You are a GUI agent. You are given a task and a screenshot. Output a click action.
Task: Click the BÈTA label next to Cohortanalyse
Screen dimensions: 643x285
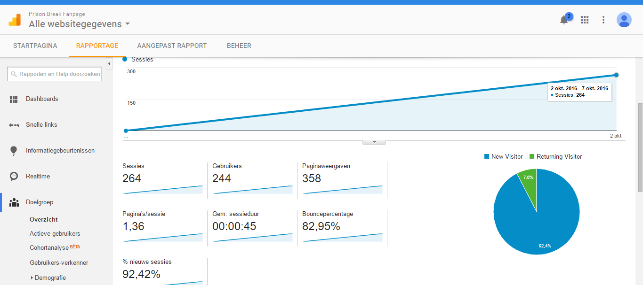[x=76, y=246]
